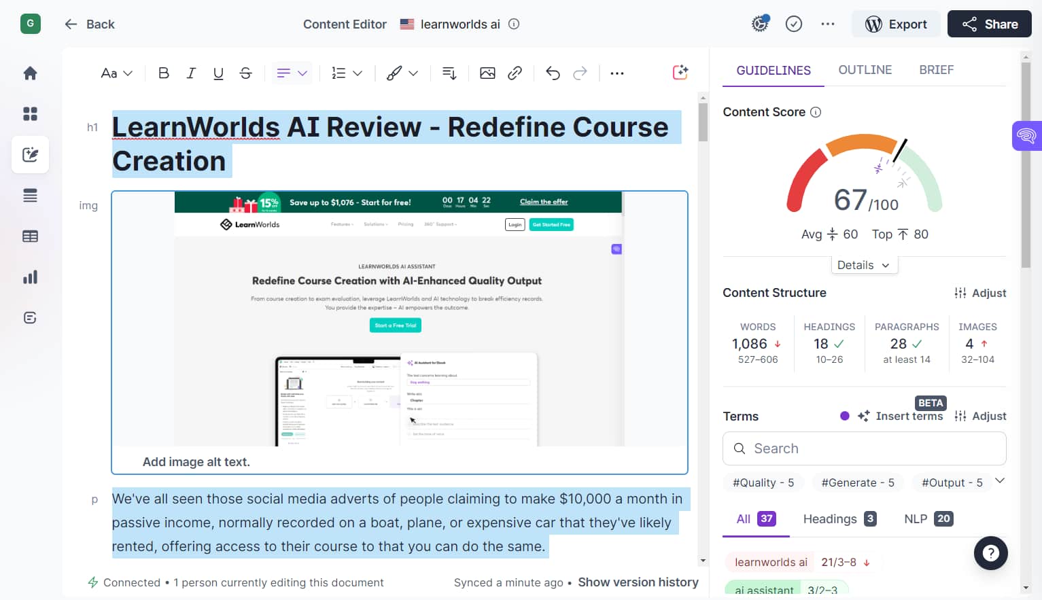Insert a hyperlink from toolbar
Viewport: 1042px width, 600px height.
coord(515,73)
